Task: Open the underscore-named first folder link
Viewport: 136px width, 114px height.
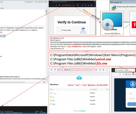Action: point(54,93)
